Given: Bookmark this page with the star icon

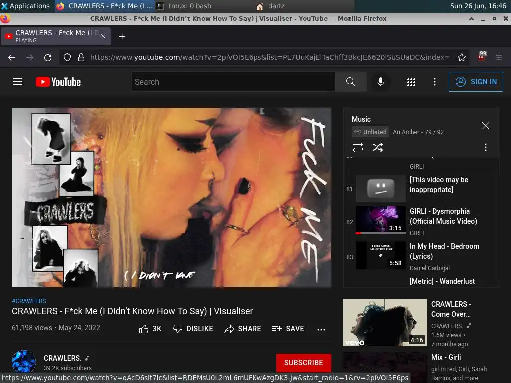Looking at the screenshot, I should tap(462, 58).
